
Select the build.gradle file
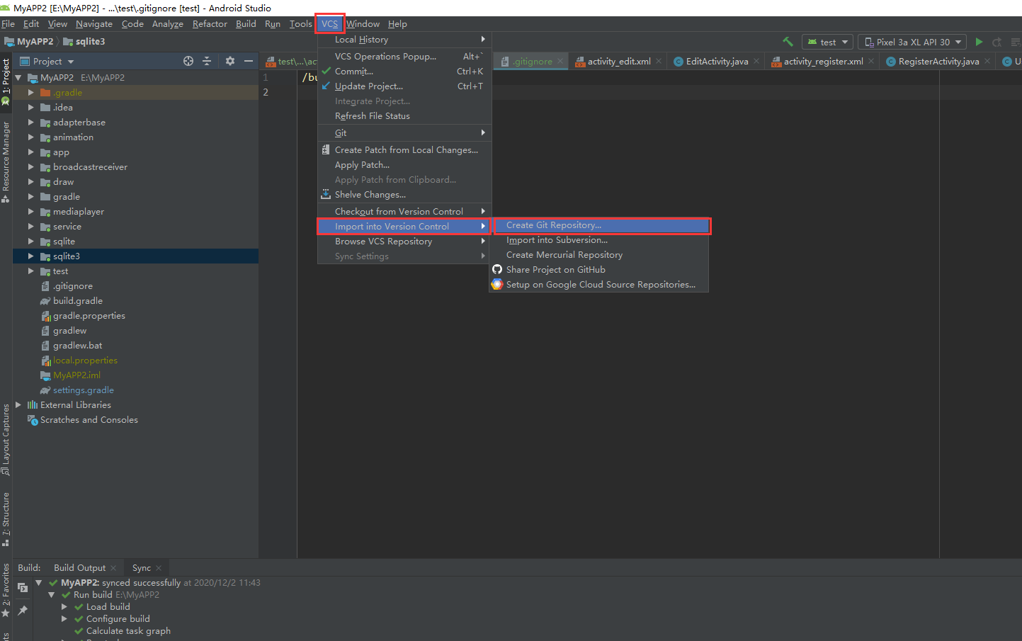[78, 300]
